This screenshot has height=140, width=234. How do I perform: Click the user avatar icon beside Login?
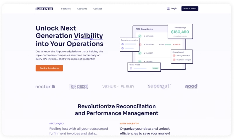point(168,9)
